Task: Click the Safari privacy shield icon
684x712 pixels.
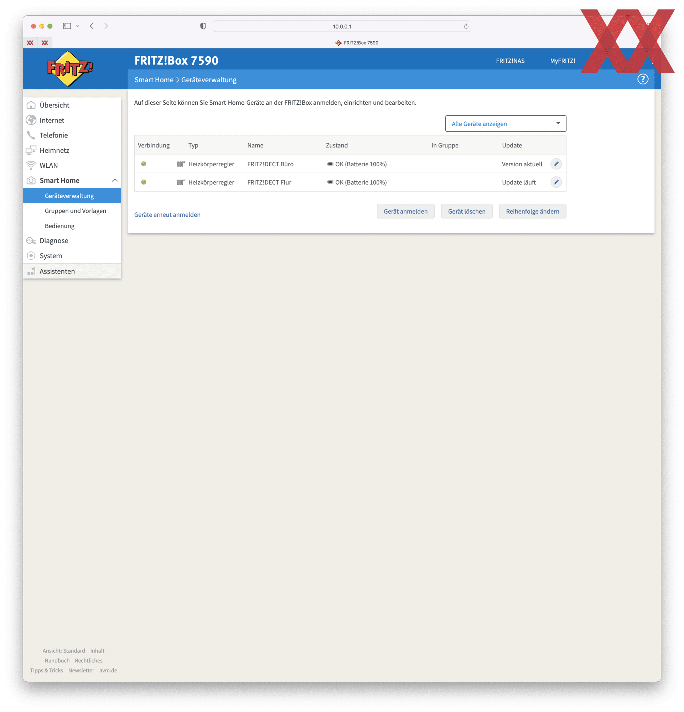Action: click(x=203, y=26)
